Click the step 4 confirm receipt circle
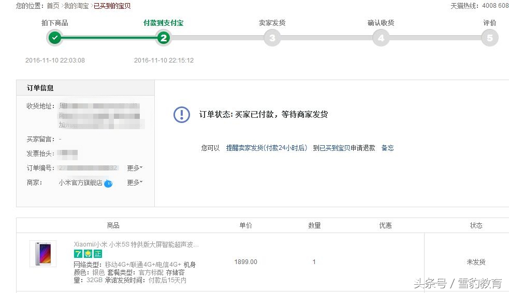Image resolution: width=509 pixels, height=293 pixels. click(381, 38)
